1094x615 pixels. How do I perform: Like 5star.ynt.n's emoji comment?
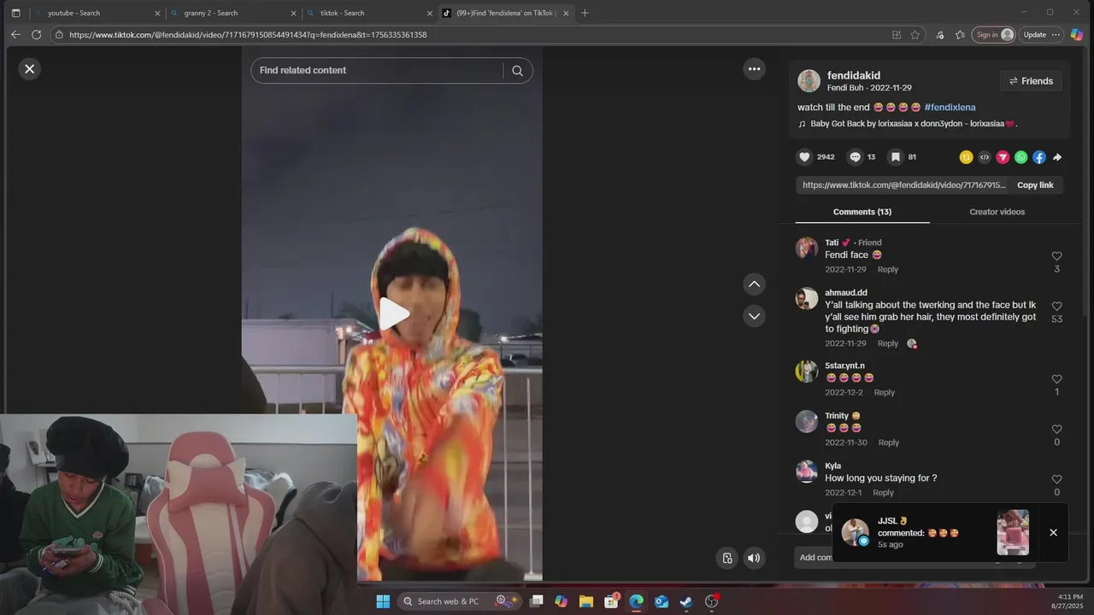pyautogui.click(x=1056, y=379)
